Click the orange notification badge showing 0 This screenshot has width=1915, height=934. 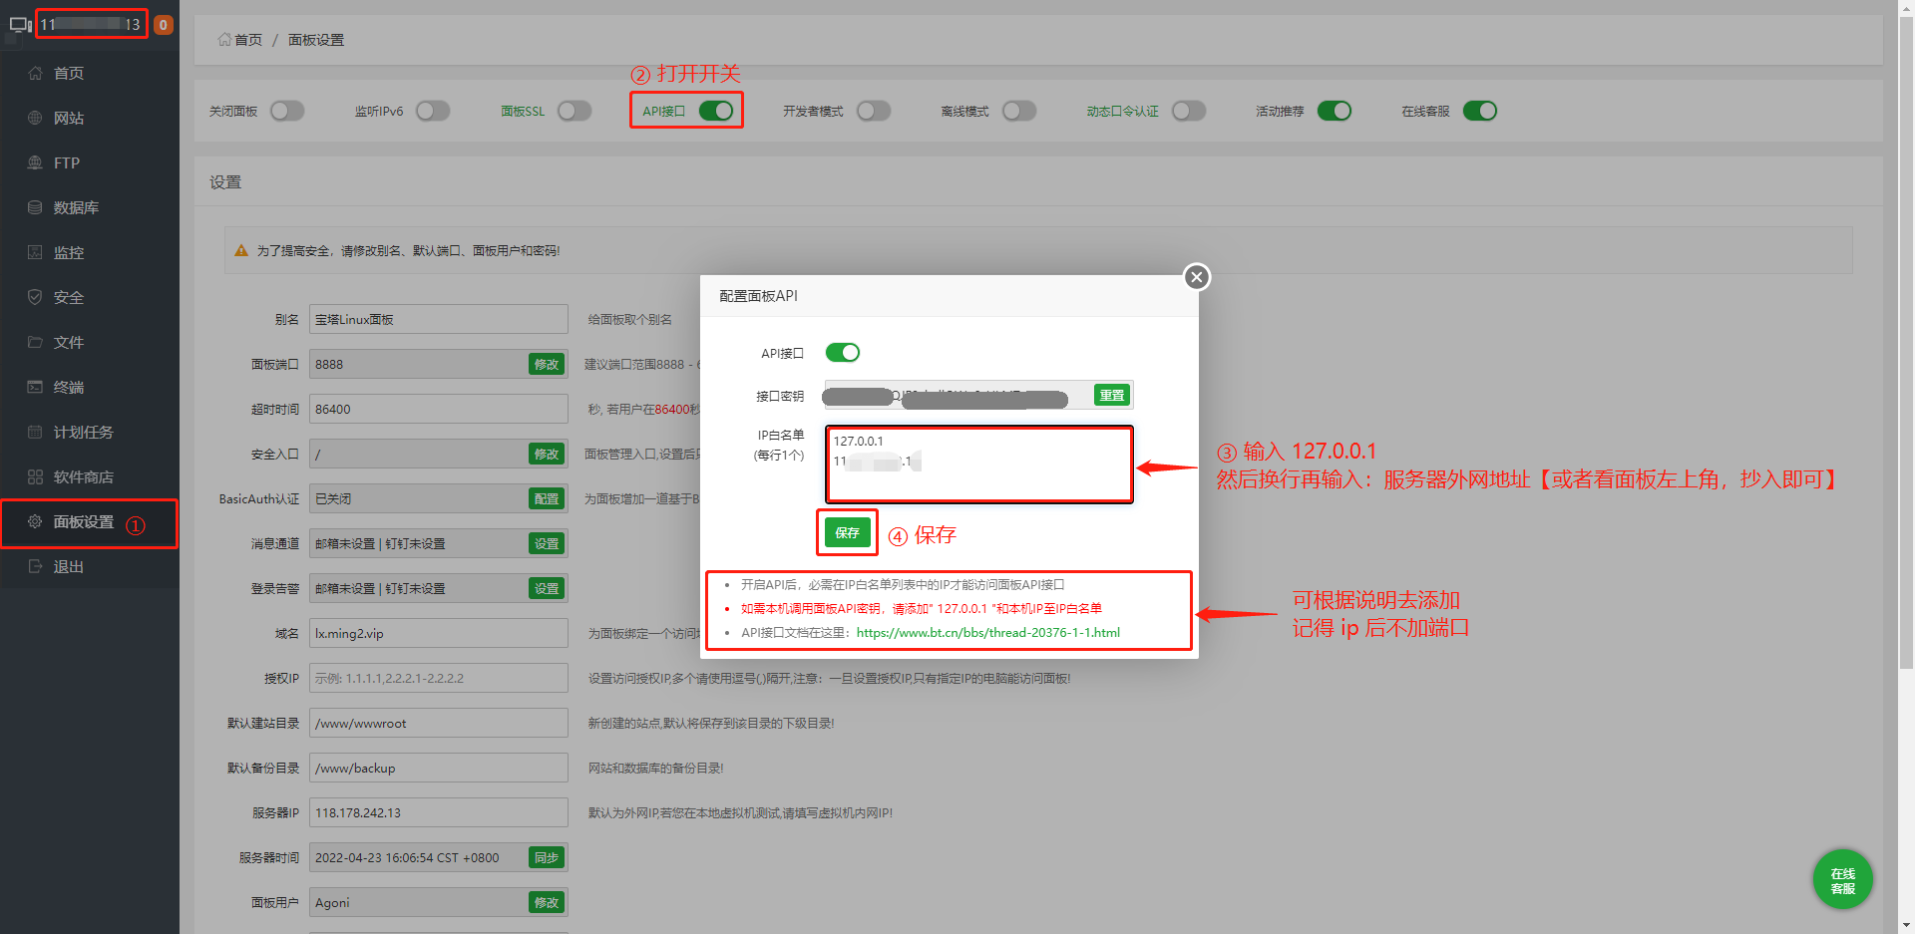164,25
